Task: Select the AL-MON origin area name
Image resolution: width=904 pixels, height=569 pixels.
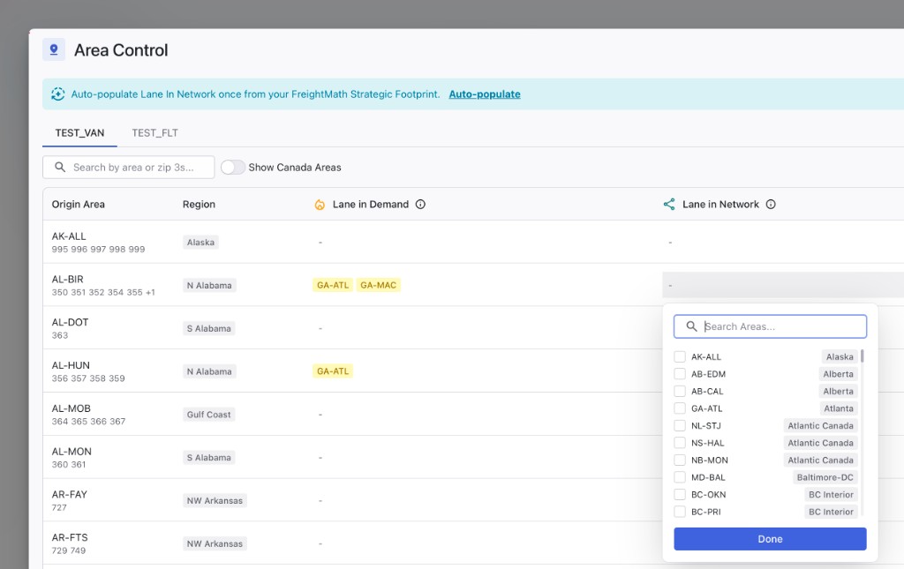Action: [72, 452]
